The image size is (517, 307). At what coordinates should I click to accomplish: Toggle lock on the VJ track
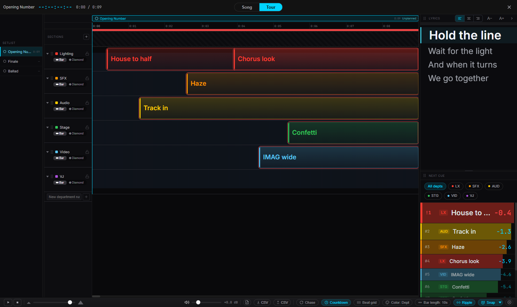87,176
